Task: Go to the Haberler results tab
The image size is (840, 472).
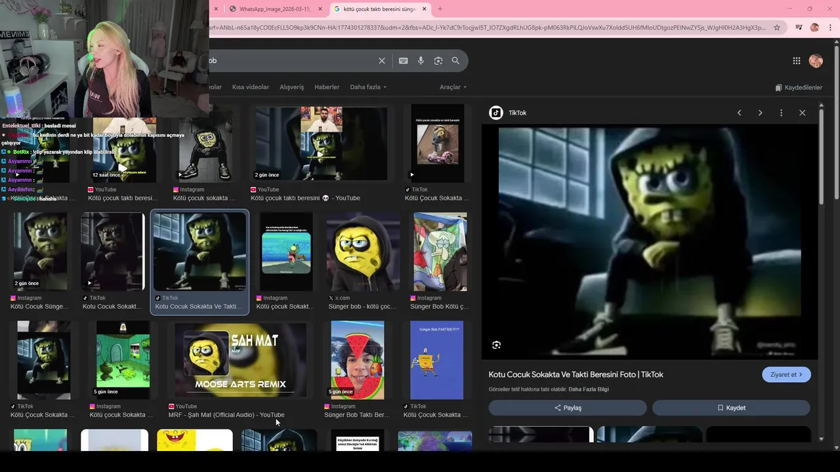Action: coord(327,87)
